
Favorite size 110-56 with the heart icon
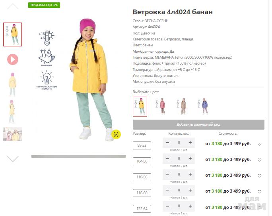click(259, 176)
